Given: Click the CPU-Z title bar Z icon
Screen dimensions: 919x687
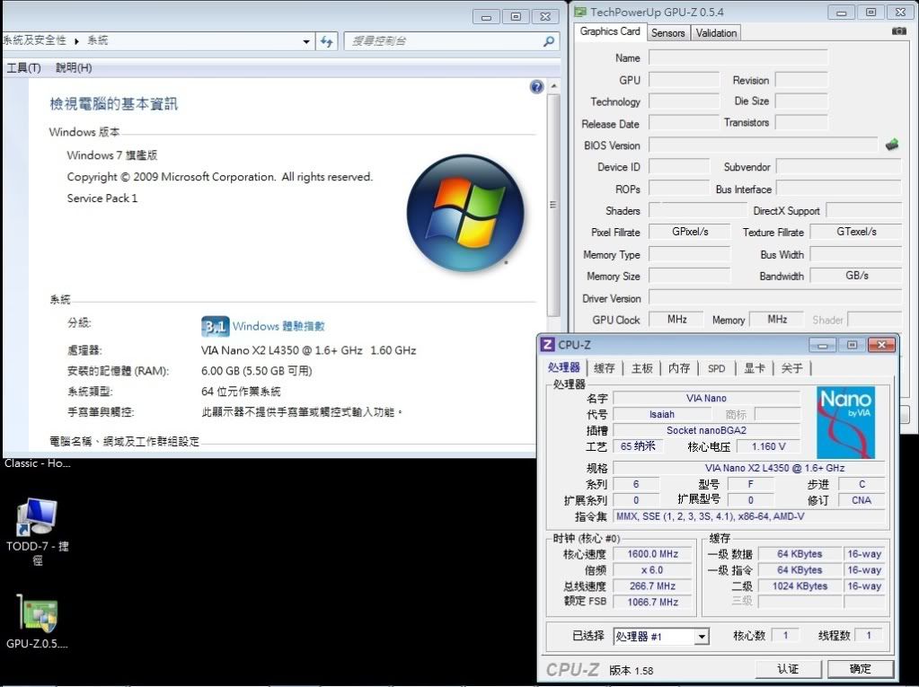Looking at the screenshot, I should pyautogui.click(x=547, y=344).
